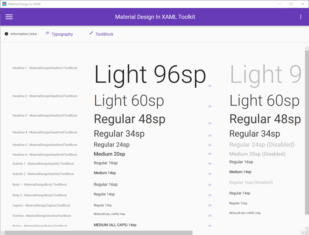Click the Headline 1 - MaterialDesignHeadline1TextBlock label
309x235 pixels.
pos(45,68)
